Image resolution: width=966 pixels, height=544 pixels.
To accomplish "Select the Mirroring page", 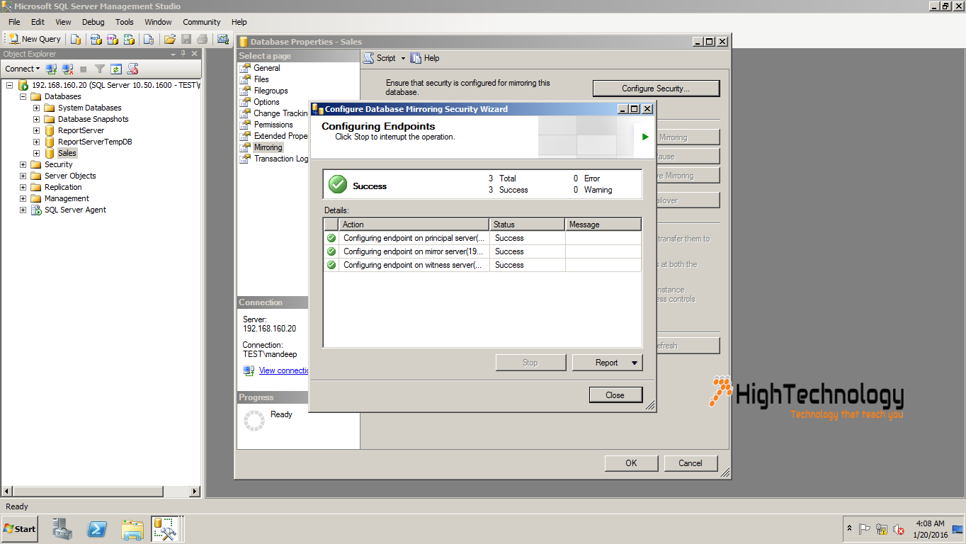I will (x=268, y=147).
